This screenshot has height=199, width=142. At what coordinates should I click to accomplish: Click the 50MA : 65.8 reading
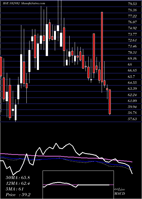click(x=18, y=178)
